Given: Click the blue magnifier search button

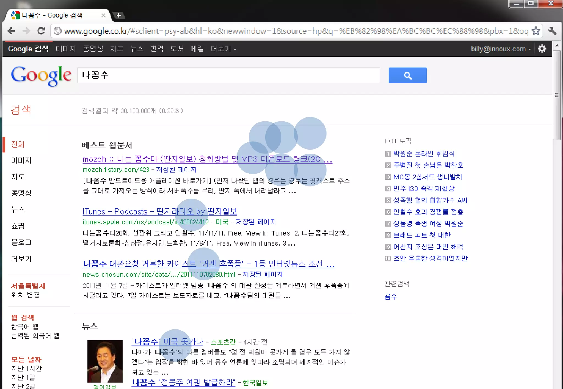Looking at the screenshot, I should [407, 75].
